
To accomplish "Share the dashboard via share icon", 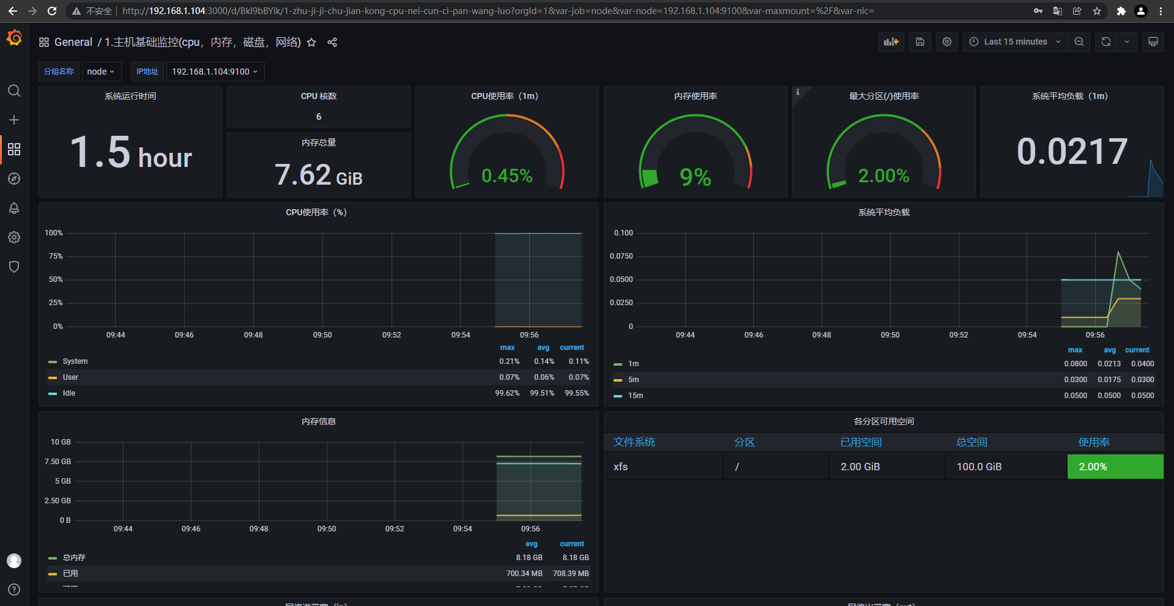I will pos(332,42).
